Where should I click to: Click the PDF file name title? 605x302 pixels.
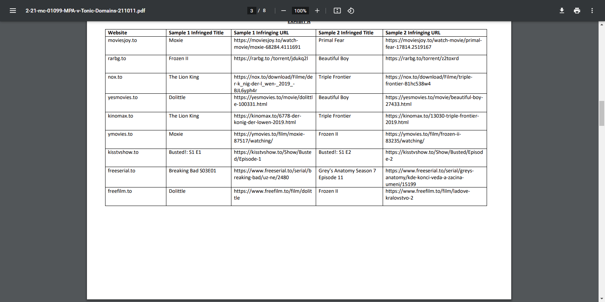tap(85, 11)
